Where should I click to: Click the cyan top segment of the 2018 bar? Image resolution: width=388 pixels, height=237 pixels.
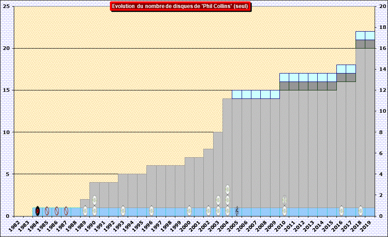click(x=360, y=36)
